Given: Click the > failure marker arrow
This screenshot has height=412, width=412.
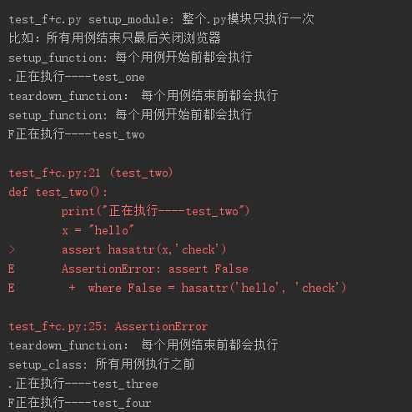Looking at the screenshot, I should (x=11, y=249).
